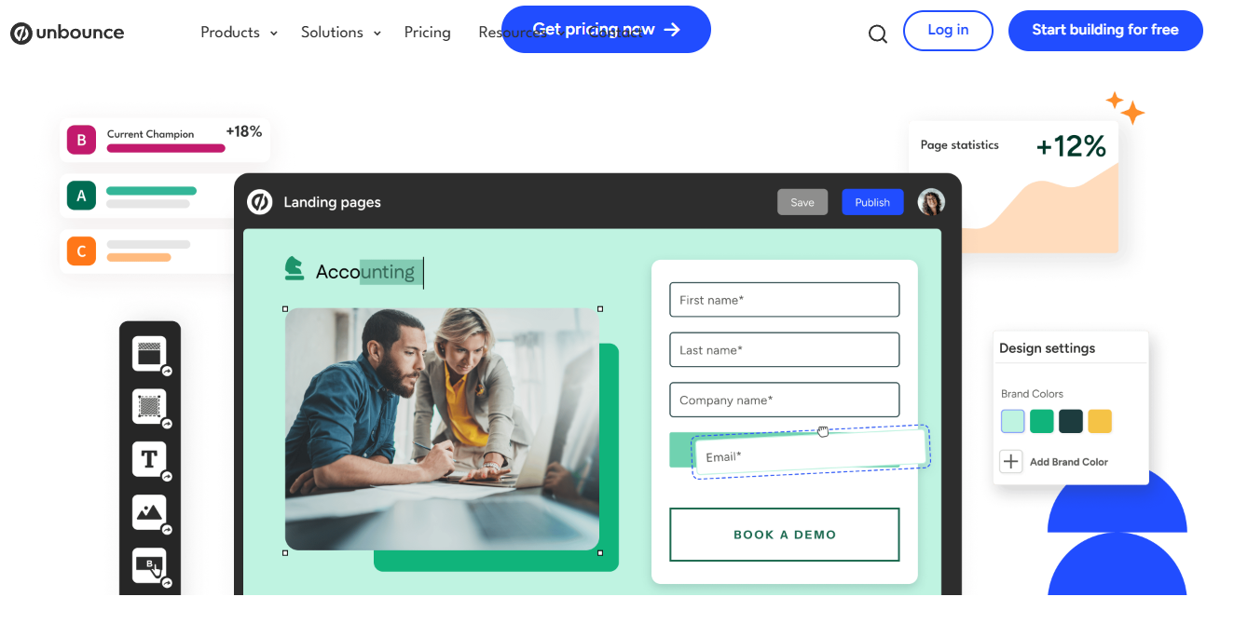Select the Image tool icon
1234x624 pixels.
149,511
